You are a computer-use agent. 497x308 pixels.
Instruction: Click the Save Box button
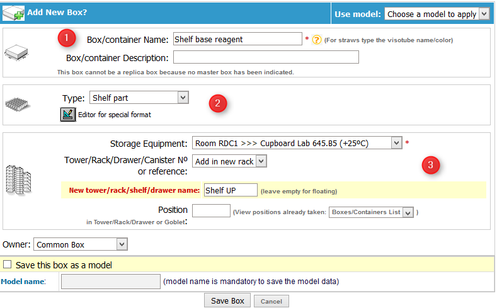click(227, 300)
